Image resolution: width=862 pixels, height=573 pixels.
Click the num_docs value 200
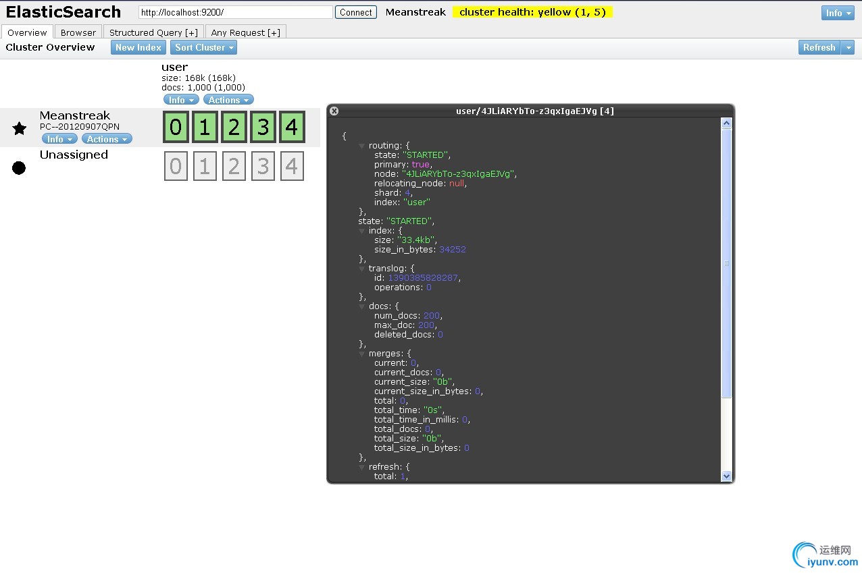[x=432, y=316]
